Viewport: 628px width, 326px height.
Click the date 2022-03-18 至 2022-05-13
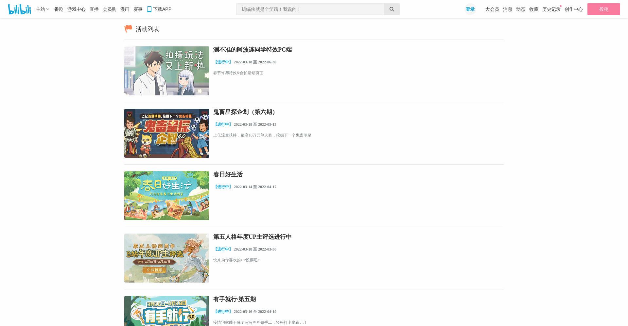255,124
